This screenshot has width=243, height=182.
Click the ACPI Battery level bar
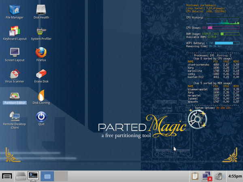227,43
